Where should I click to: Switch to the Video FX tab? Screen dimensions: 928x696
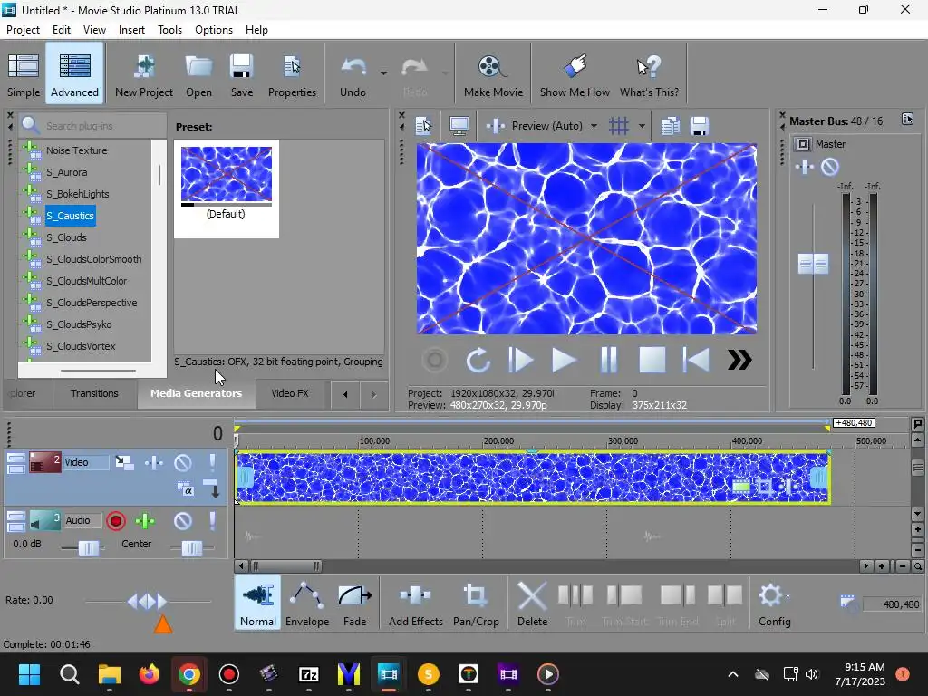[289, 393]
